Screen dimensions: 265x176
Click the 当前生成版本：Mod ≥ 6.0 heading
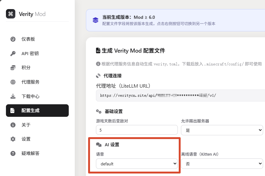[x=129, y=17]
